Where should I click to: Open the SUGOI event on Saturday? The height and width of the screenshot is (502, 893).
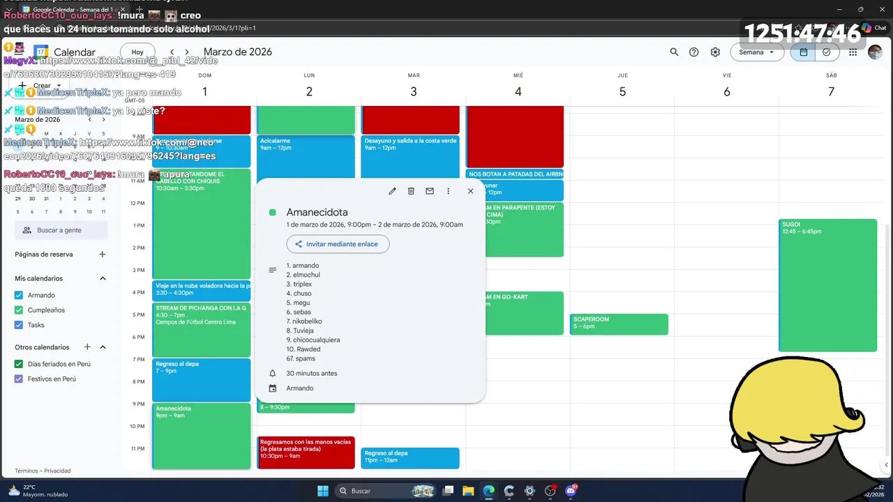(827, 285)
